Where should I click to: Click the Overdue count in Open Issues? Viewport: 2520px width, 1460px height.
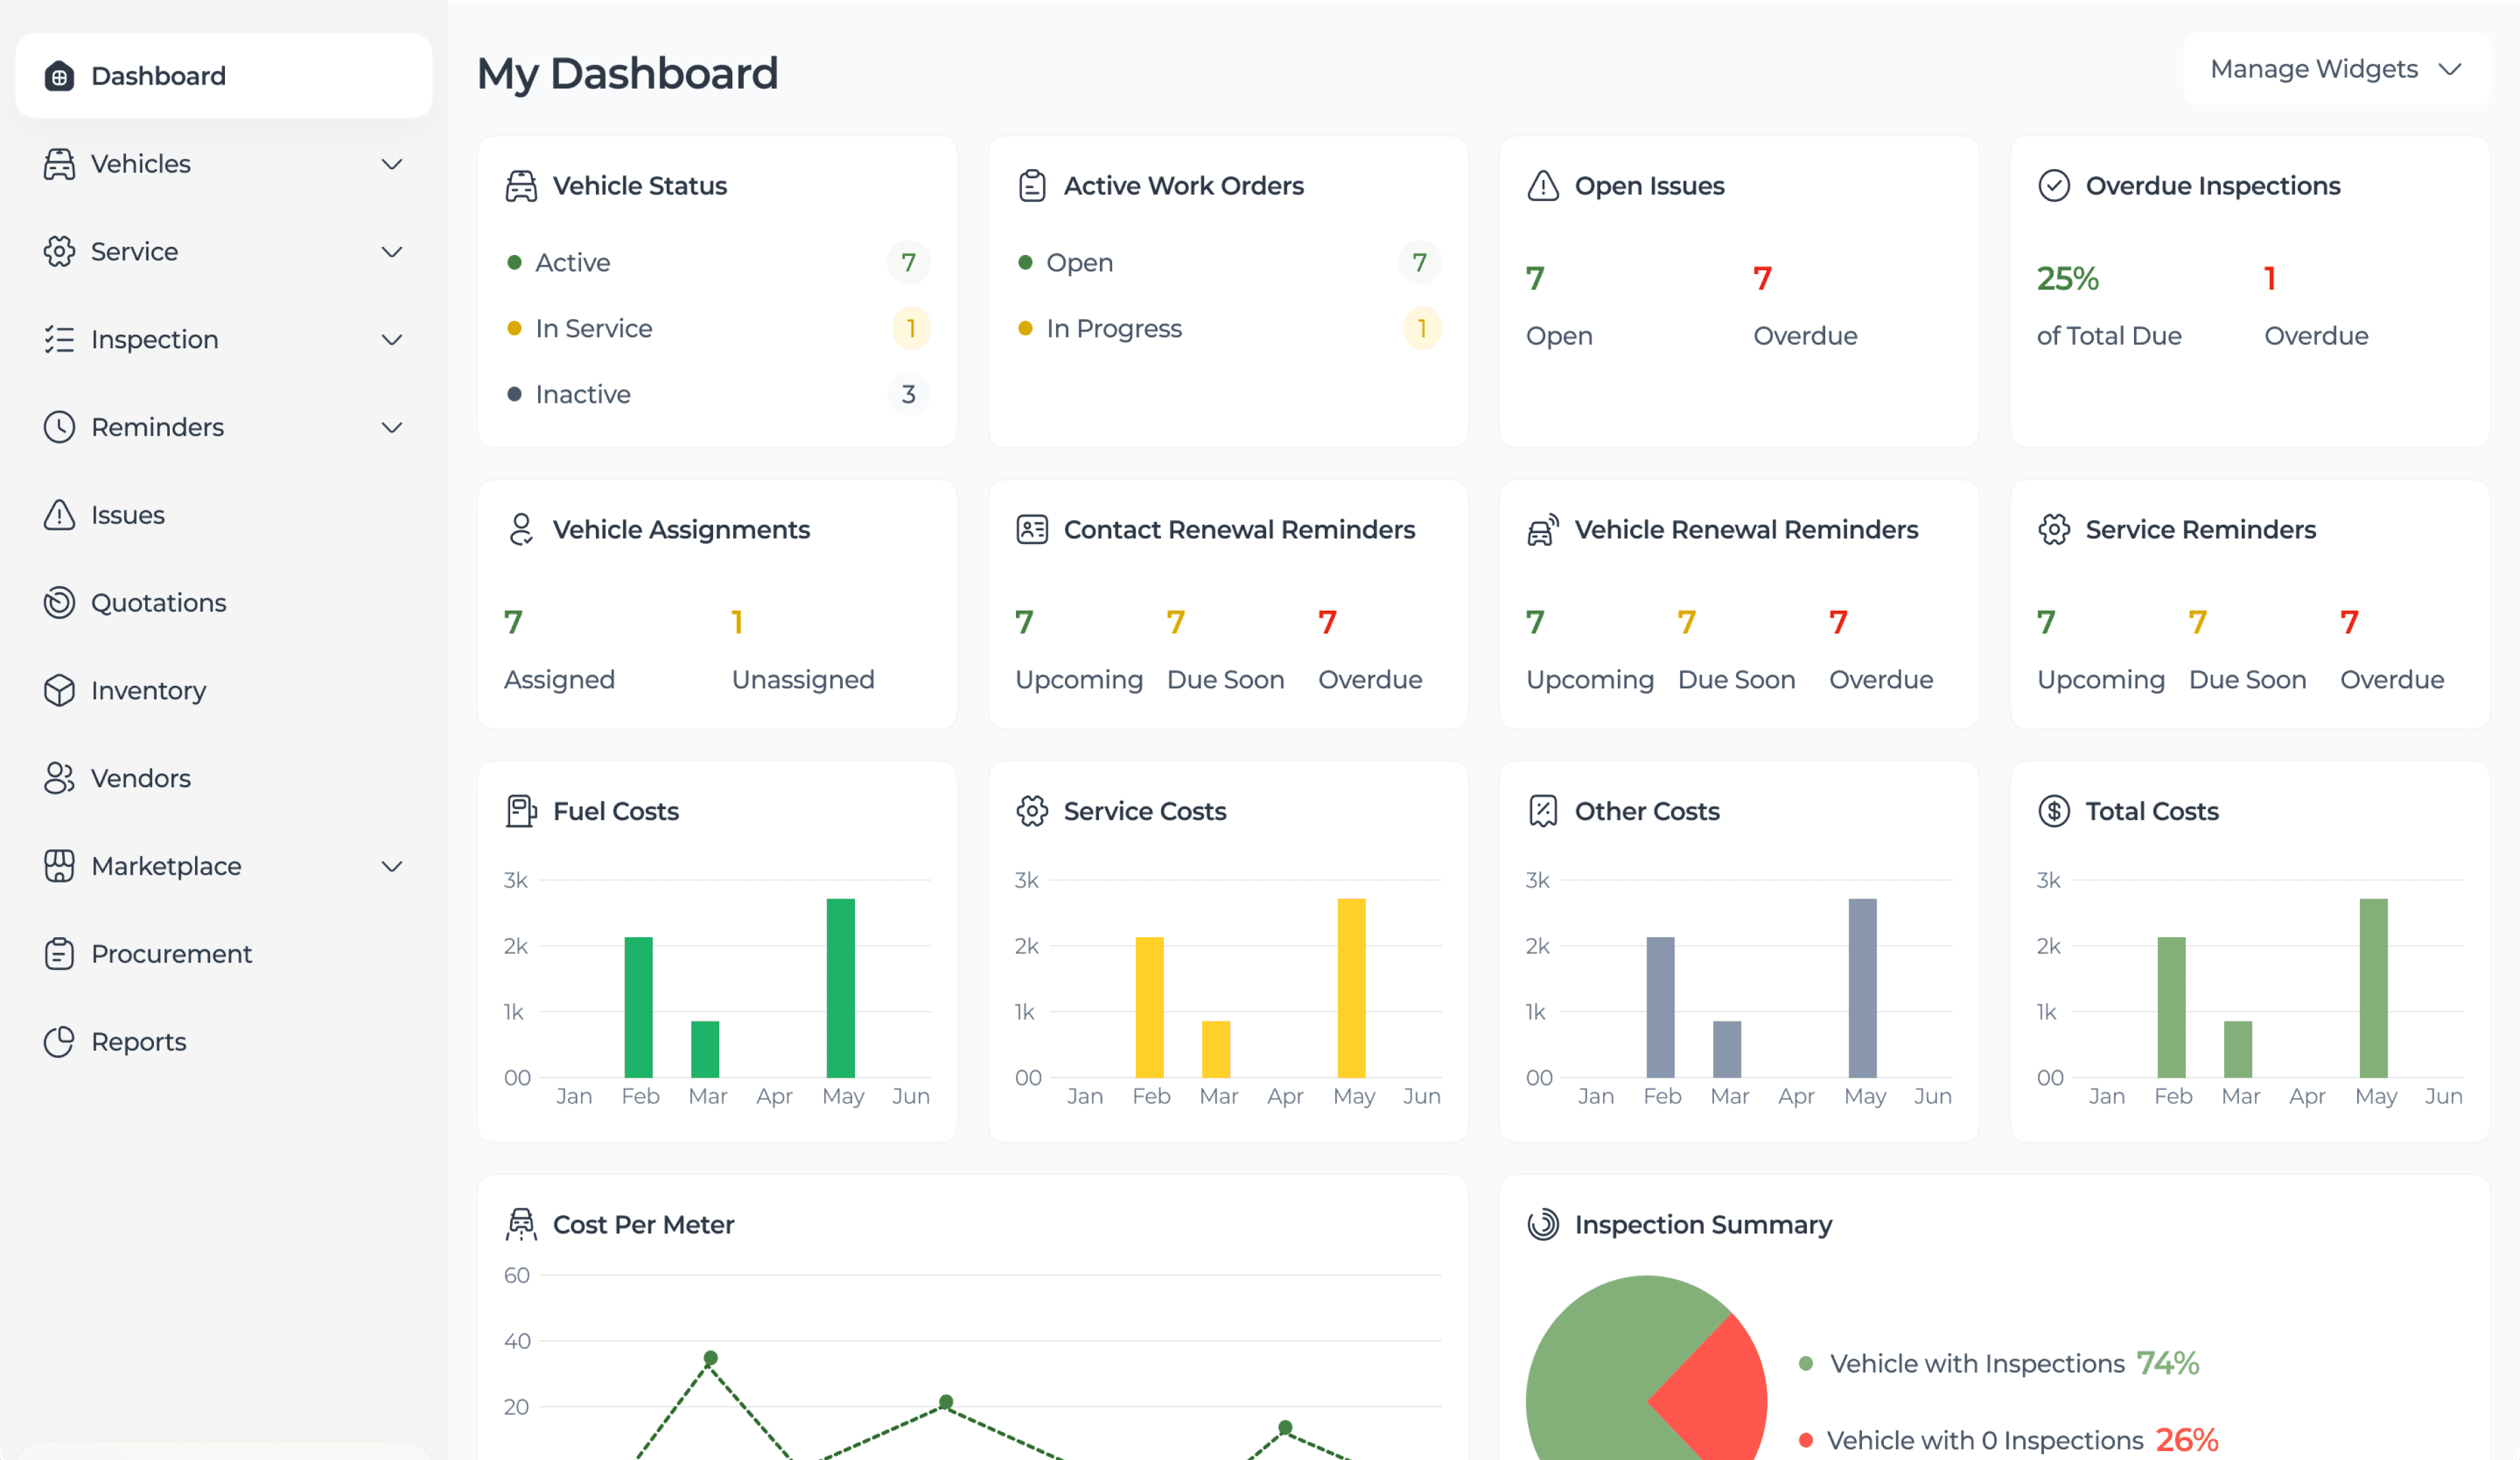tap(1762, 279)
